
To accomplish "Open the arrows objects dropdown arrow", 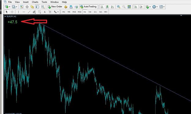I will (x=58, y=12).
